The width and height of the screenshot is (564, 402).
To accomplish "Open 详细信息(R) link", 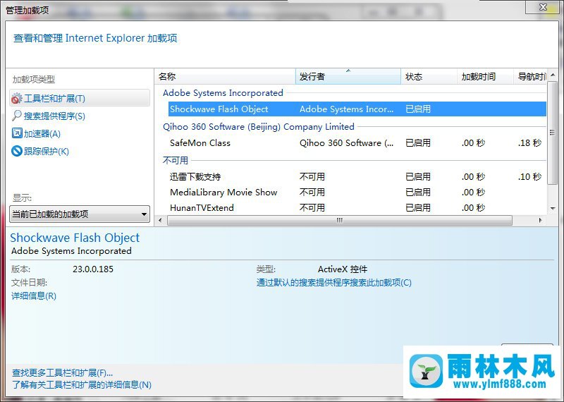I will pos(34,296).
